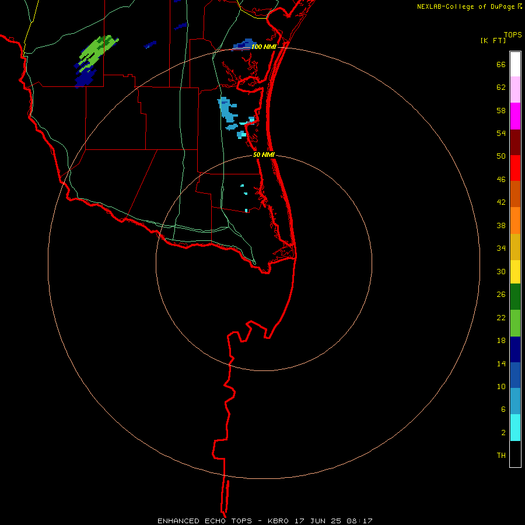Viewport: 525px width, 525px height.
Task: Select the dark maroon legend swatch
Action: coord(515,142)
